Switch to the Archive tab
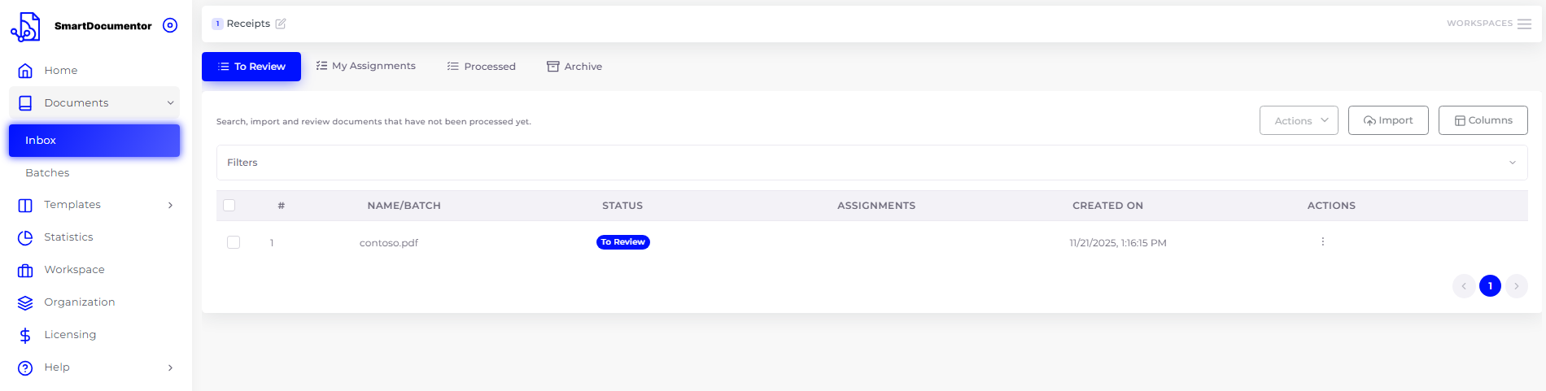Viewport: 1546px width, 391px height. tap(574, 67)
